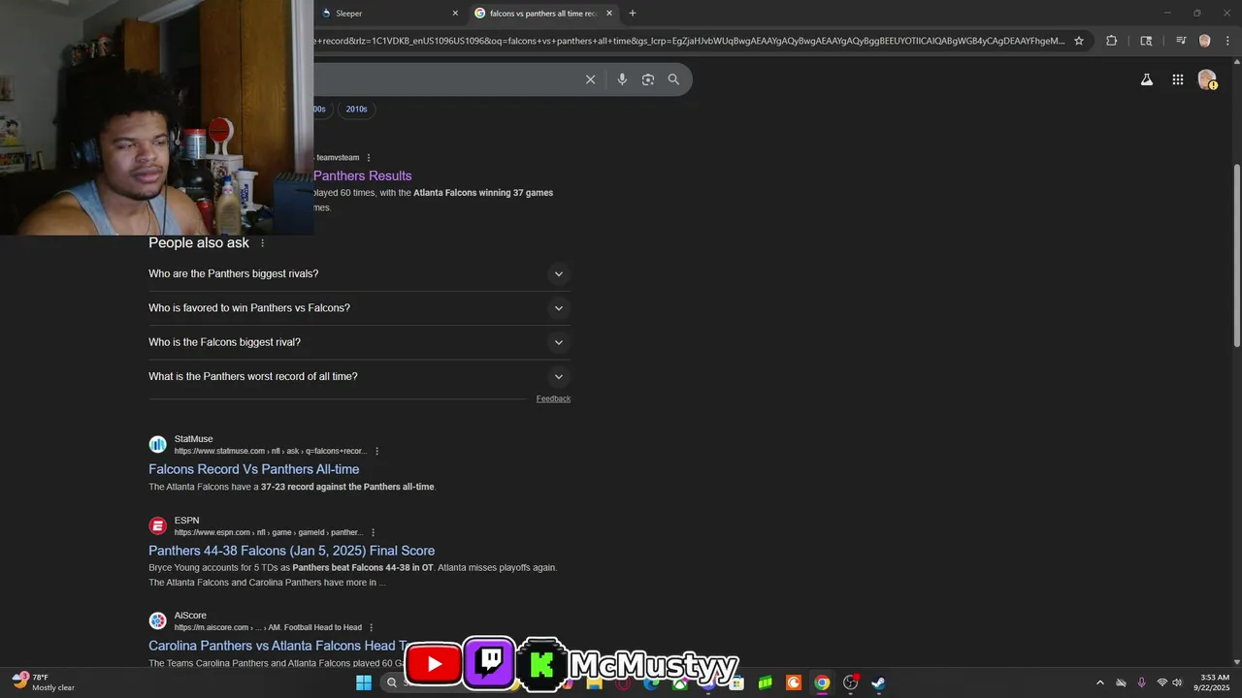Open more options for AiScore result

point(371,627)
